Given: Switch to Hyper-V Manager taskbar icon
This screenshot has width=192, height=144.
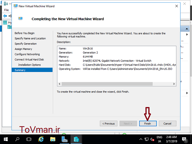Looking at the screenshot, I should 76,139.
